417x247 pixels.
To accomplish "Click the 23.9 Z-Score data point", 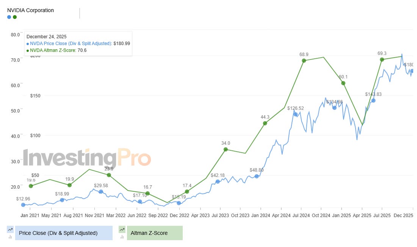I will click(109, 175).
